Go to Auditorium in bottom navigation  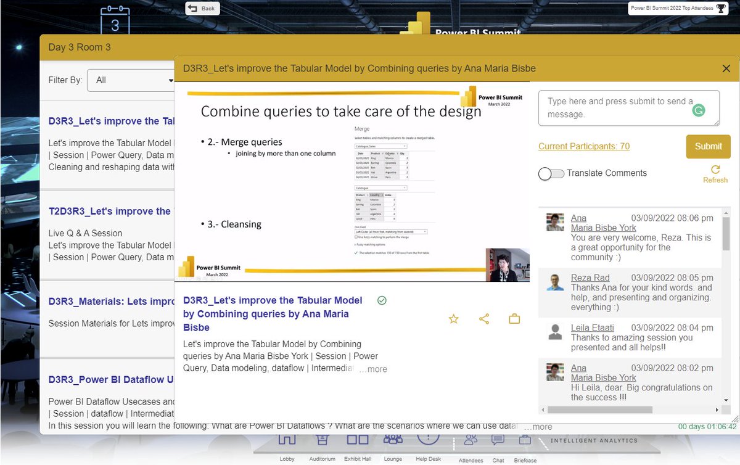(x=322, y=448)
